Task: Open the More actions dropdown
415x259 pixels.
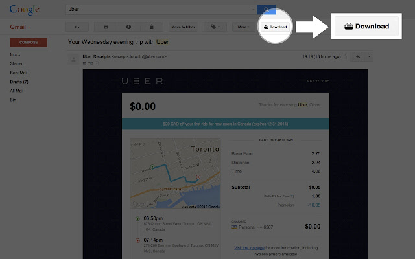Action: [x=244, y=27]
